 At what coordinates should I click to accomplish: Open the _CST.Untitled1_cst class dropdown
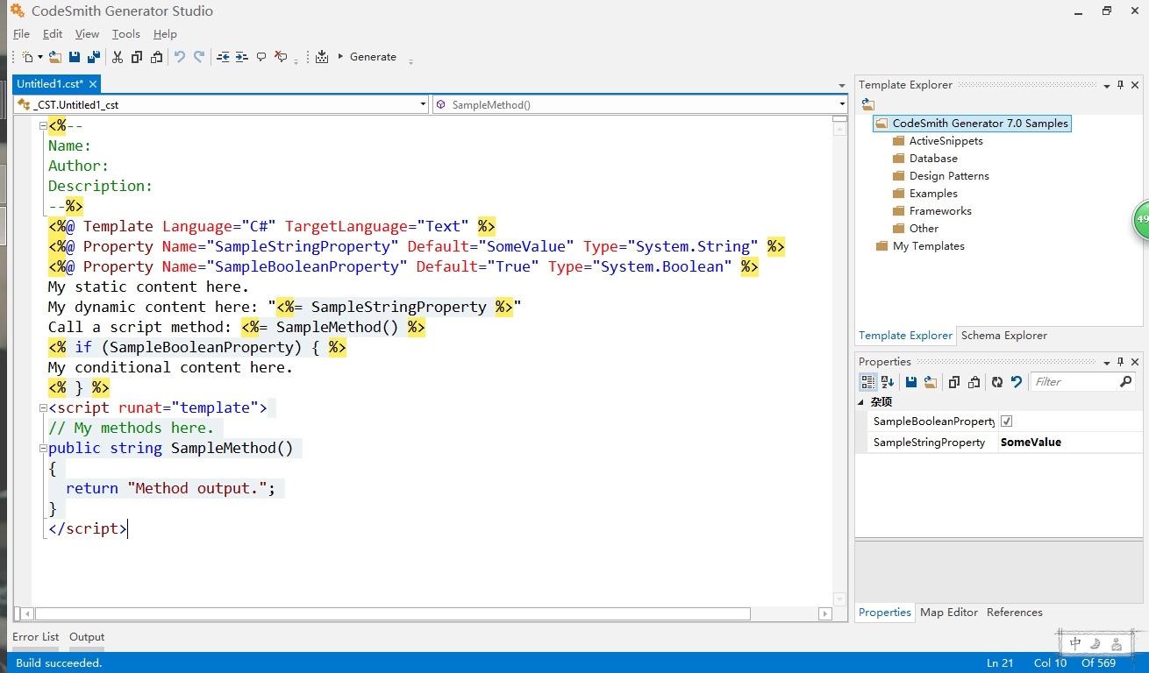click(x=424, y=104)
